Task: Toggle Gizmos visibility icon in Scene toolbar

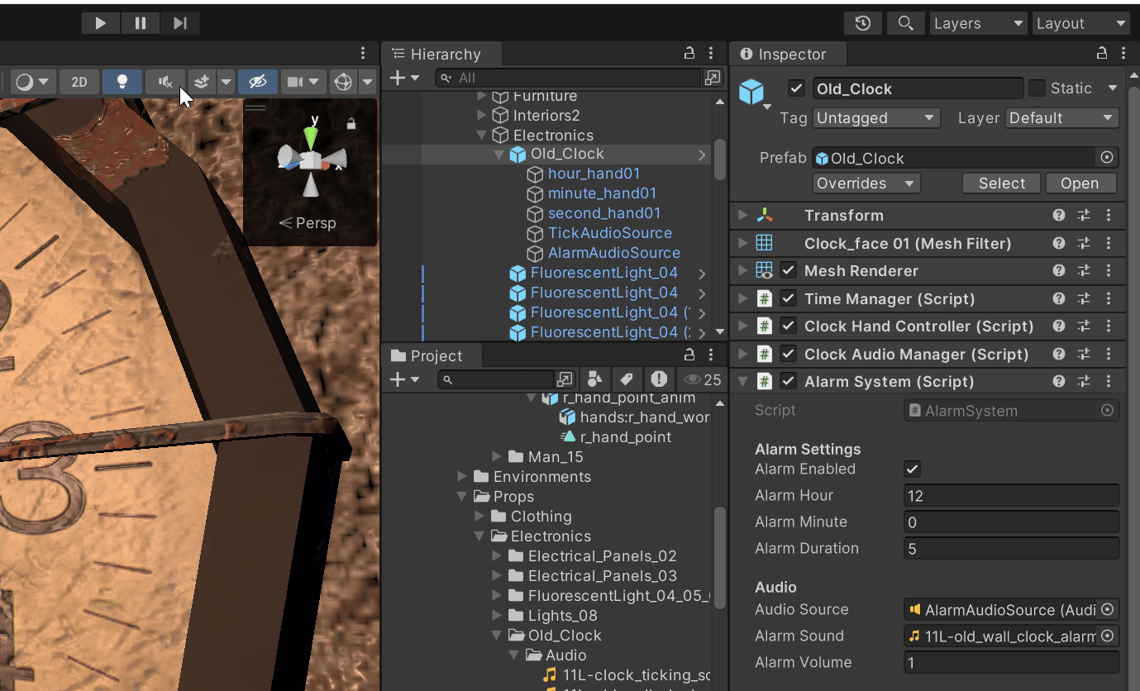Action: pos(342,82)
